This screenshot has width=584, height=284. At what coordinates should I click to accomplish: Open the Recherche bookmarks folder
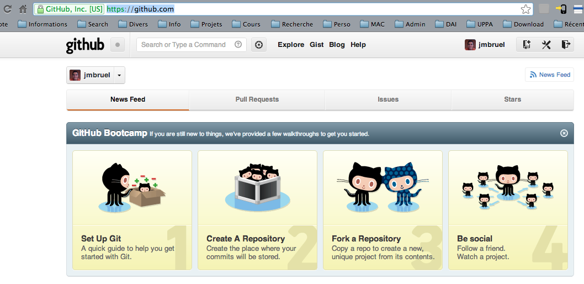[x=292, y=24]
